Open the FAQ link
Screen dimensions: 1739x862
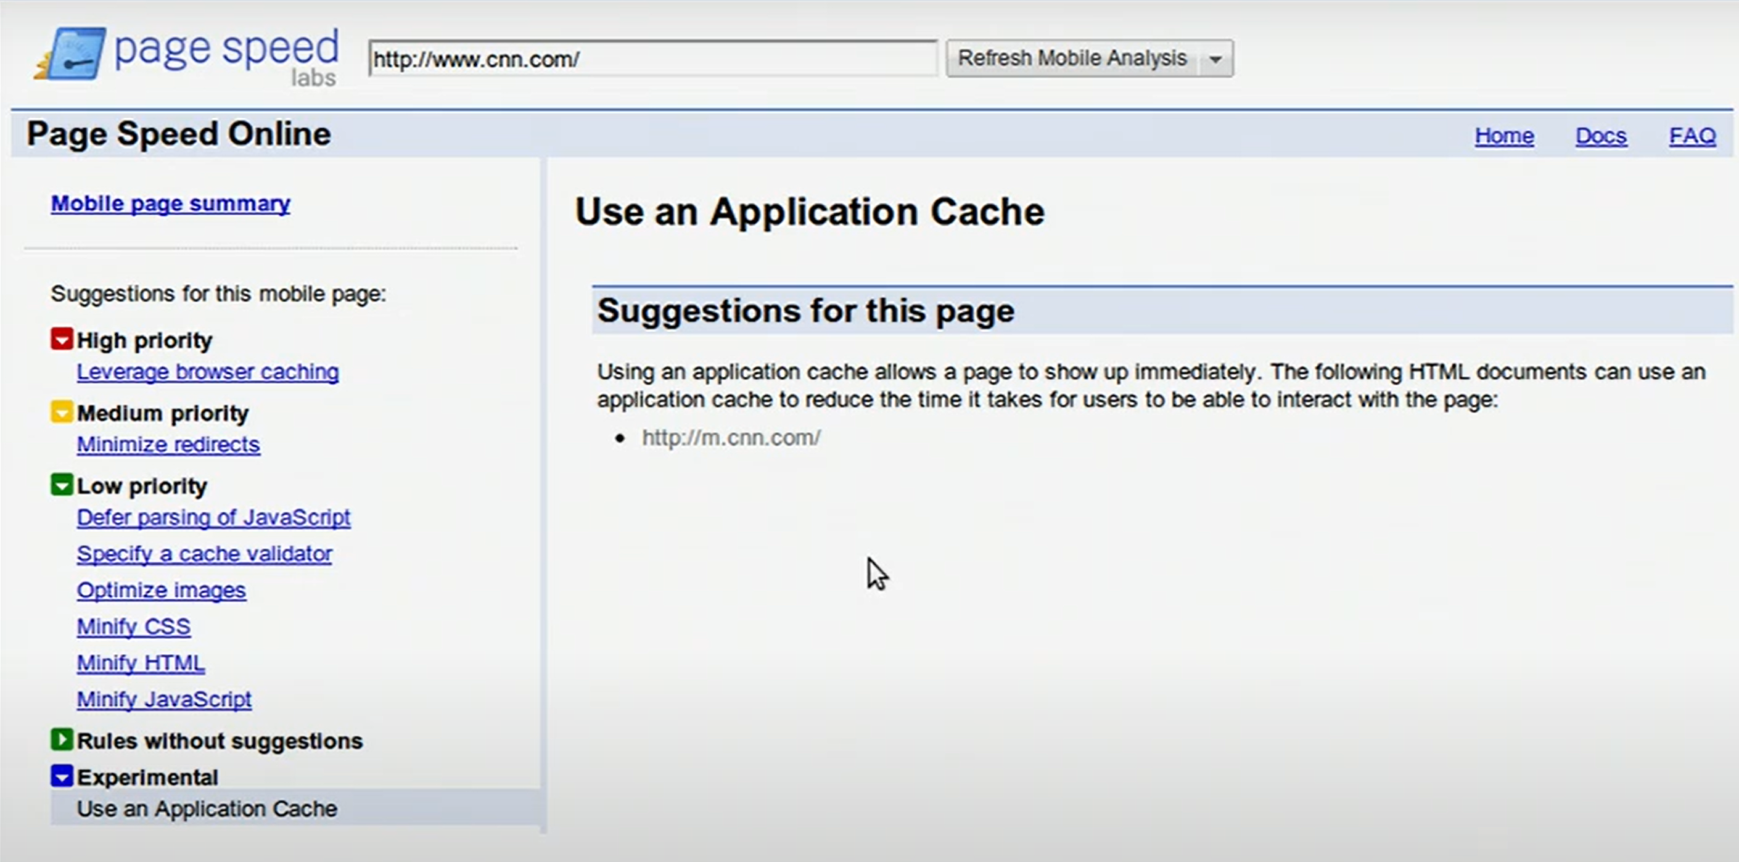1692,136
